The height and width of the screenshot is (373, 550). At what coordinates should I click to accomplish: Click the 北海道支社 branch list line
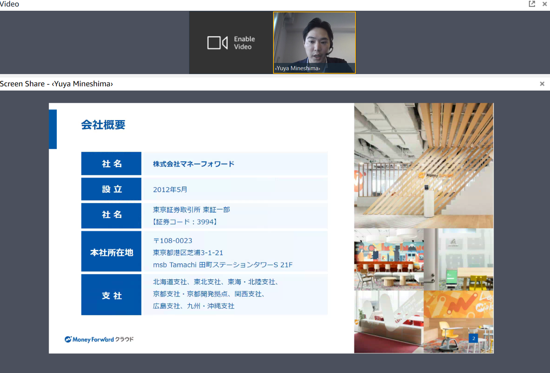[216, 282]
